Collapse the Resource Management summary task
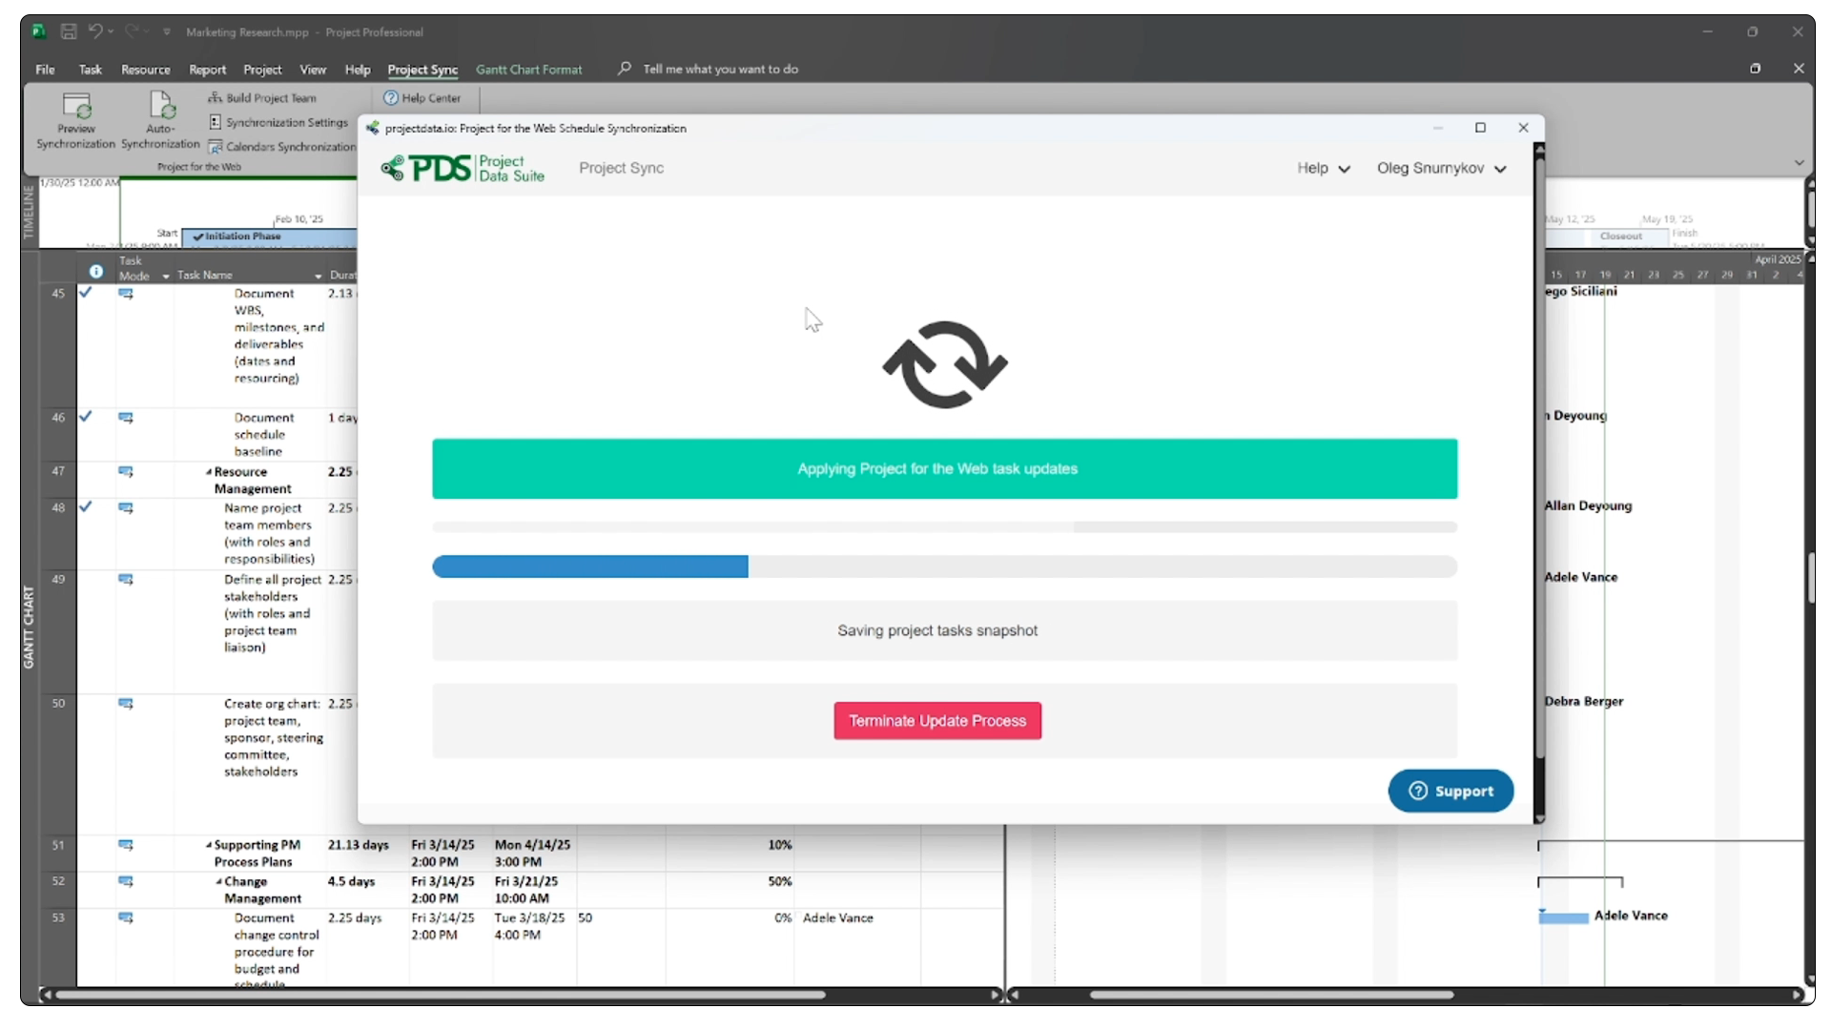This screenshot has height=1030, width=1831. [209, 472]
